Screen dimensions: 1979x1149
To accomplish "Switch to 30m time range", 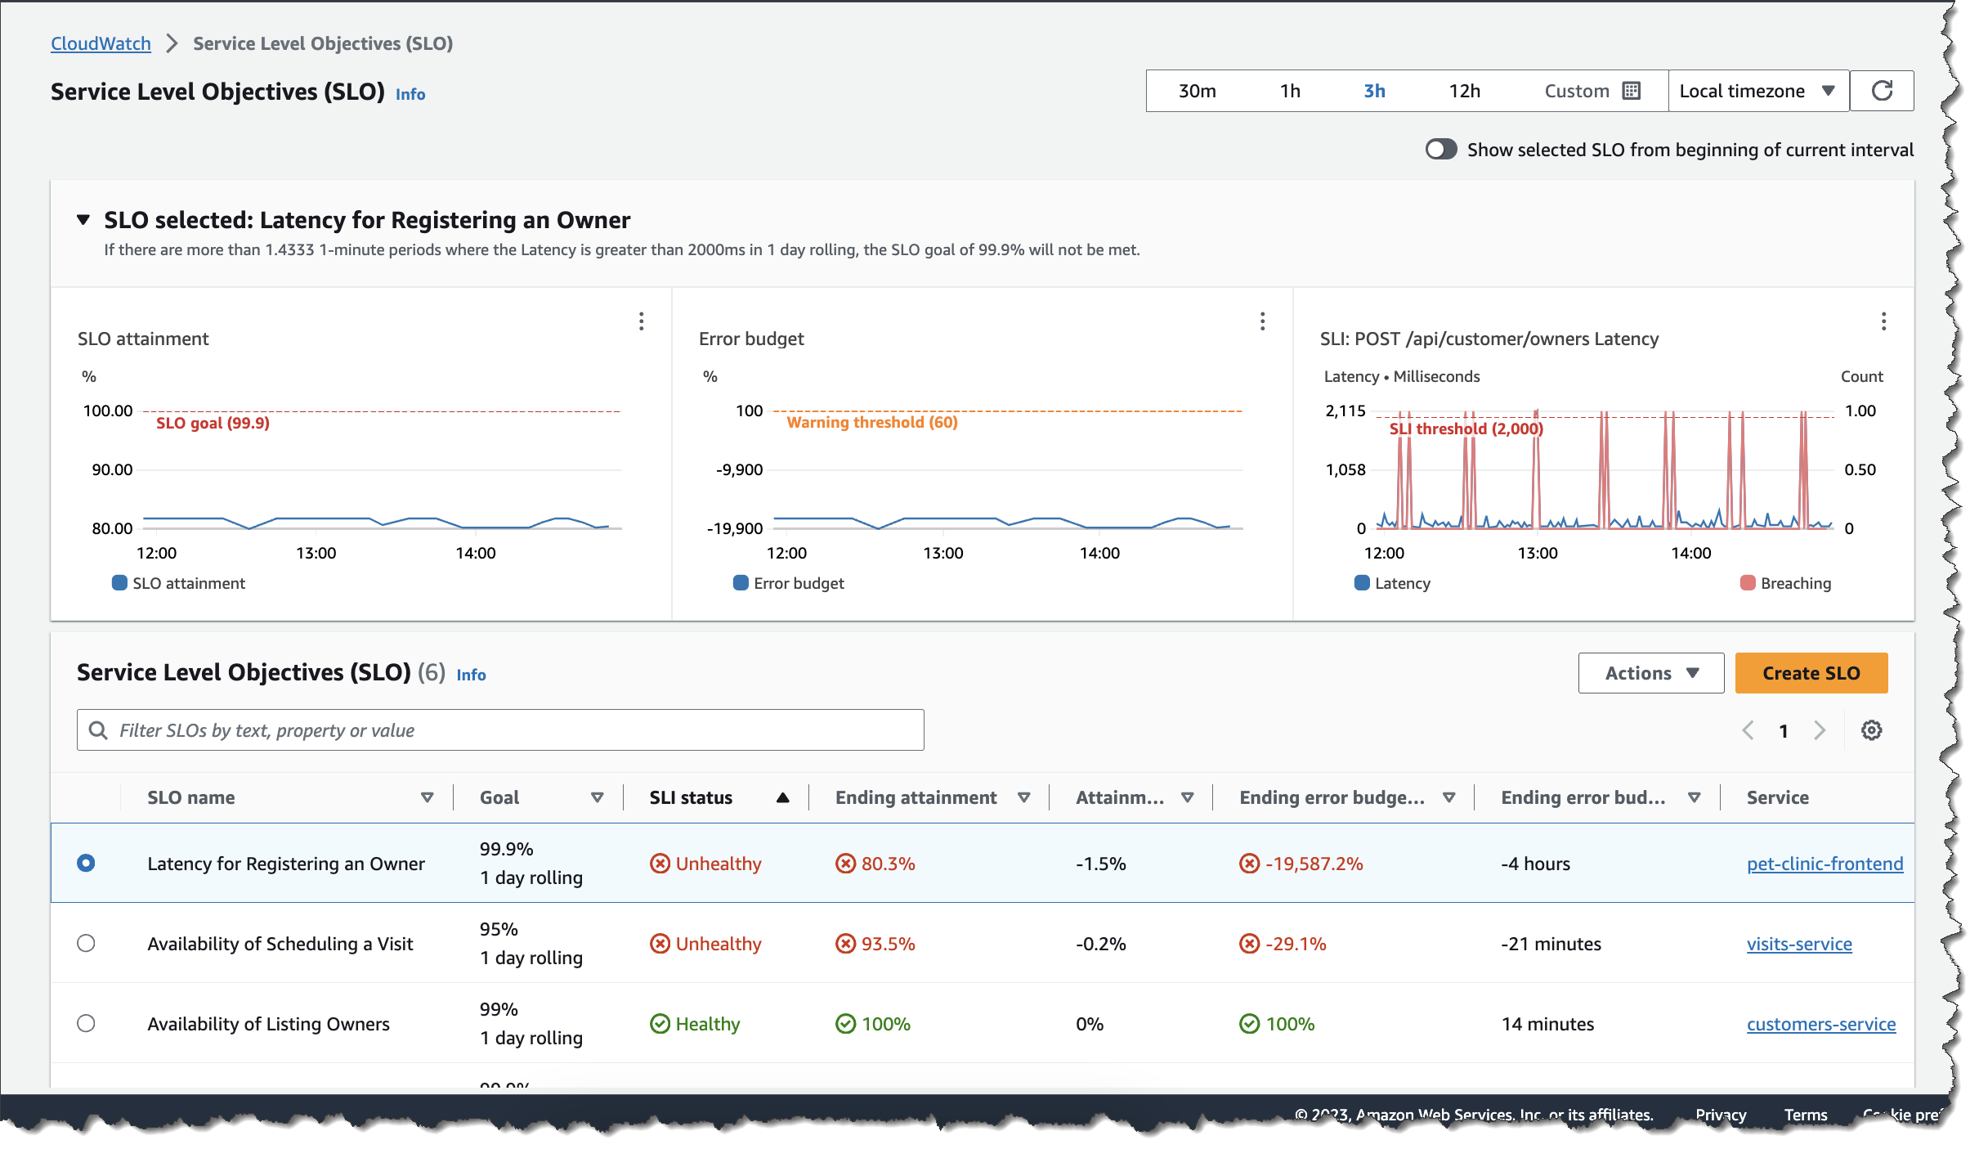I will tap(1197, 91).
